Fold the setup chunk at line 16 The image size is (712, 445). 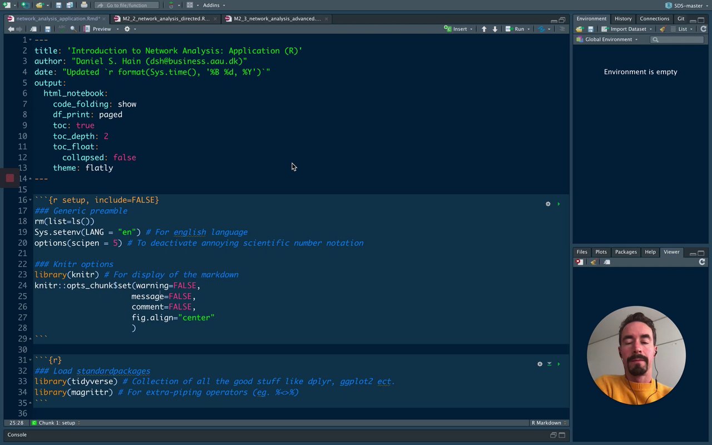pyautogui.click(x=30, y=200)
